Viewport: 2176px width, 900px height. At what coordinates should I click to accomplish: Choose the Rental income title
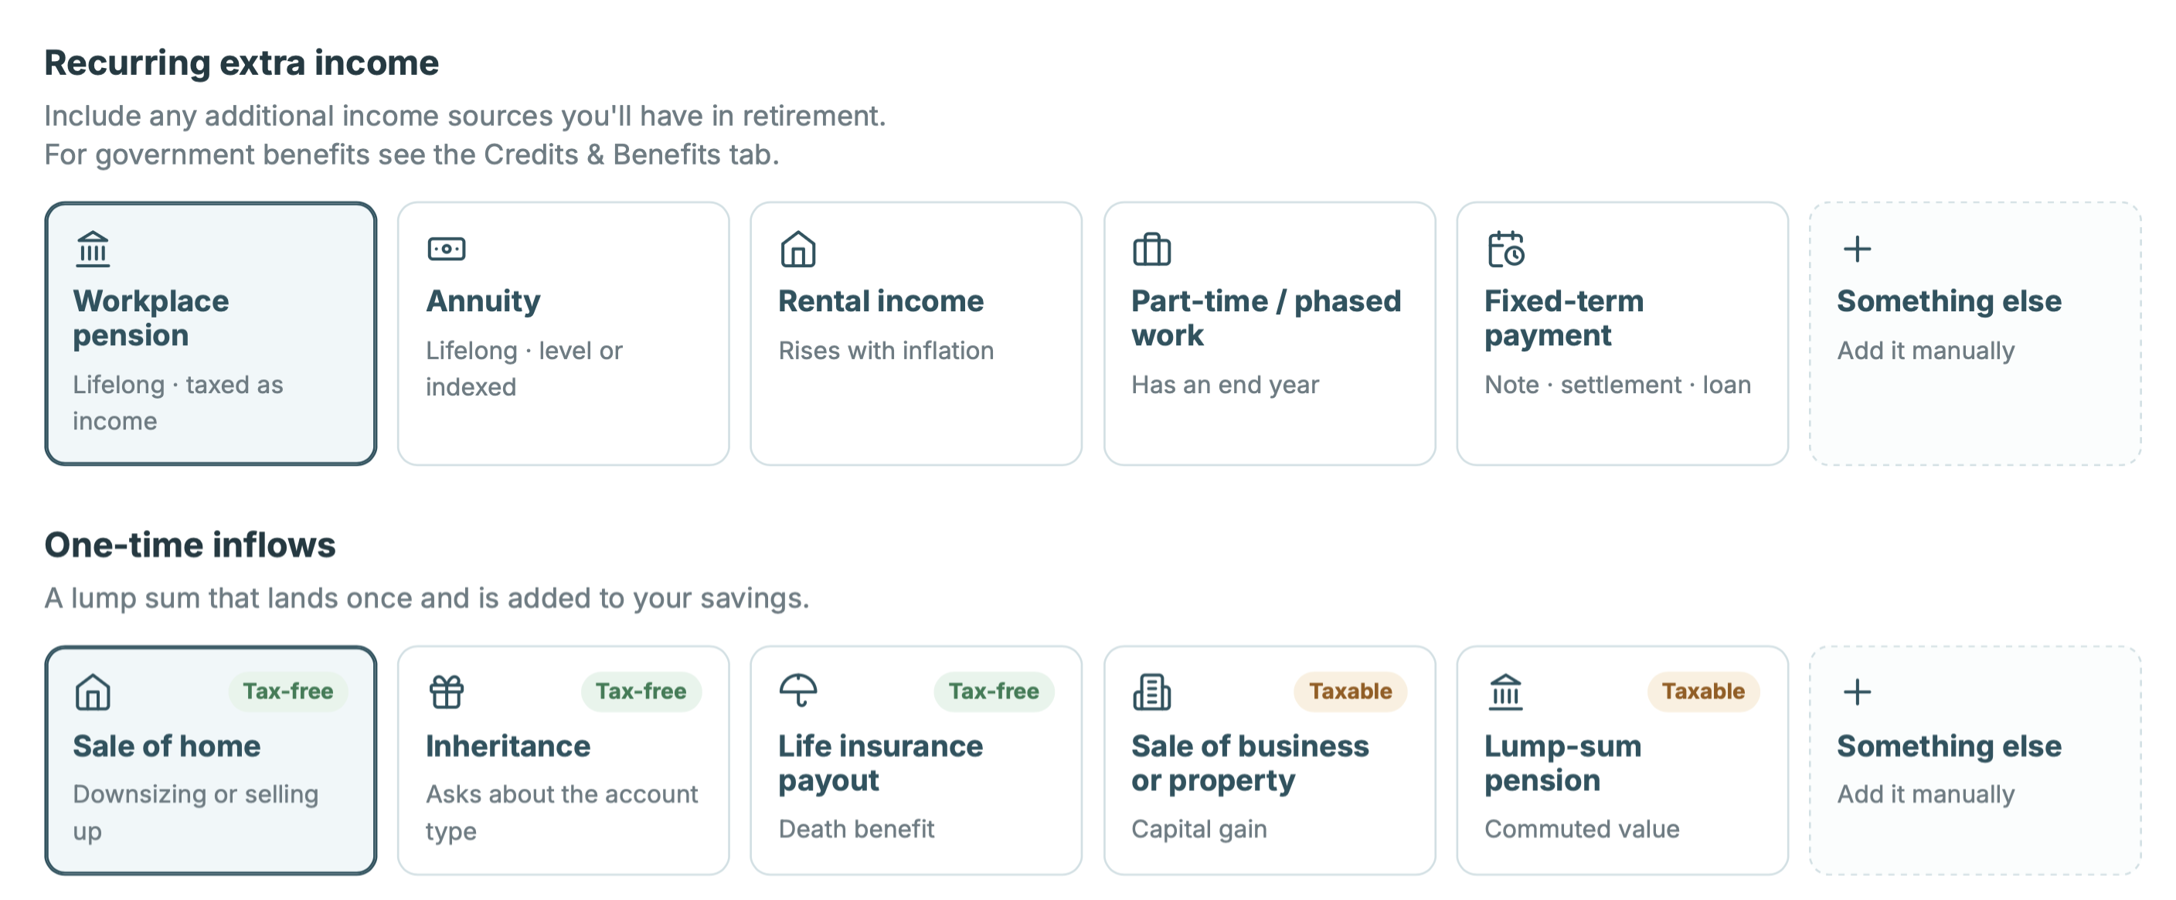coord(881,301)
